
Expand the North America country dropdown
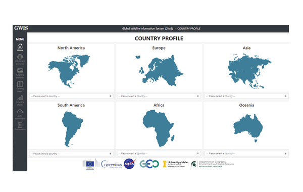point(71,96)
